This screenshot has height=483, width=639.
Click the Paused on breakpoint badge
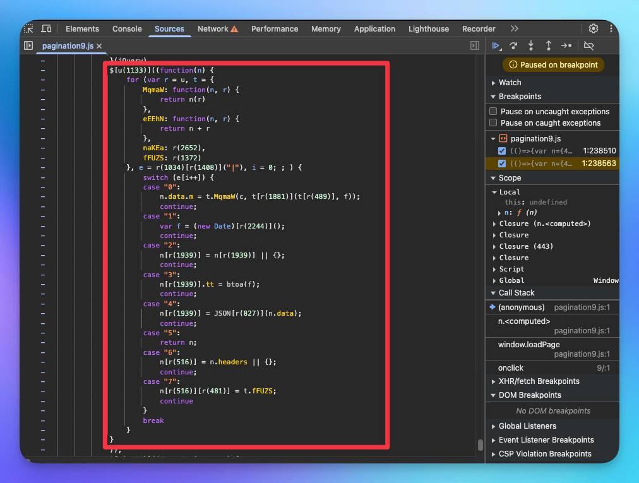553,65
